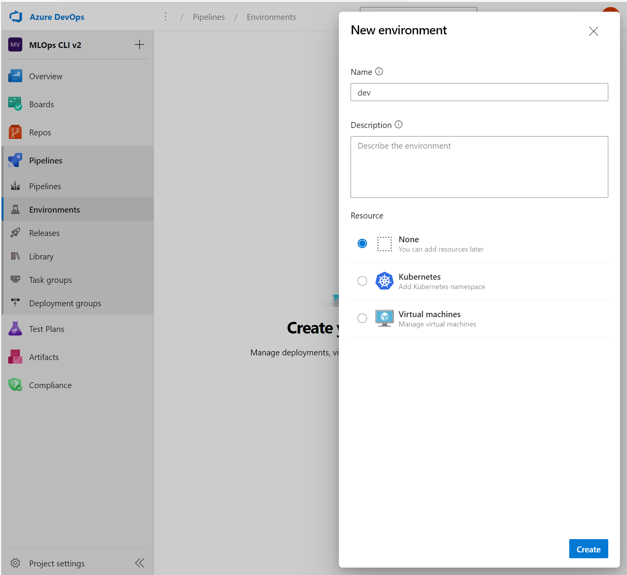Image resolution: width=627 pixels, height=575 pixels.
Task: Open Pipelines from the breadcrumb
Action: click(208, 17)
